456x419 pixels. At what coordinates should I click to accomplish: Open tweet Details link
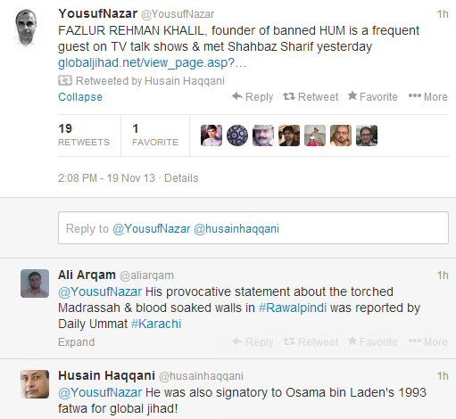tap(181, 178)
